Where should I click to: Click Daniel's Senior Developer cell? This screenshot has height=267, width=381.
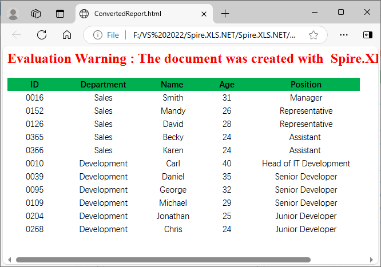306,177
